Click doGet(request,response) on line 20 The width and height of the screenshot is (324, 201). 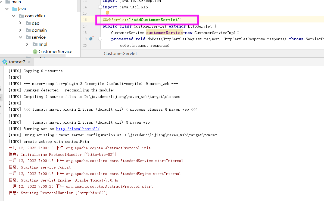(x=146, y=45)
